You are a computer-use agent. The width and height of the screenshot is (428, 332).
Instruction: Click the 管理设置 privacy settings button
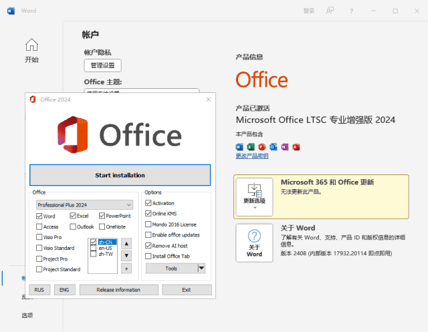coord(102,65)
